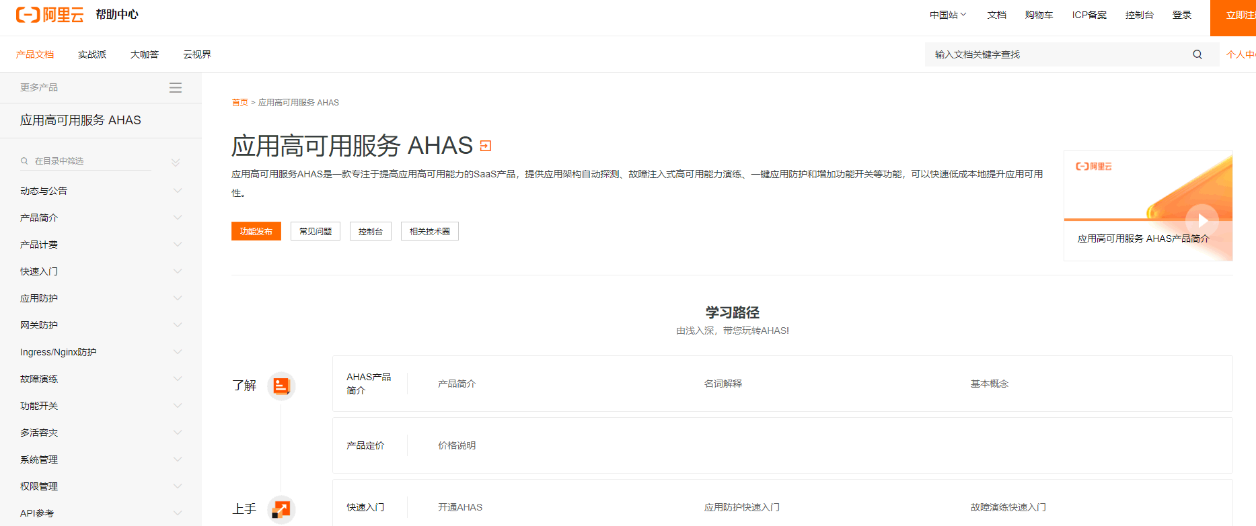This screenshot has width=1256, height=526.
Task: Click the 应用高可用服务 AHAS产品简介 video caption
Action: pos(1144,238)
